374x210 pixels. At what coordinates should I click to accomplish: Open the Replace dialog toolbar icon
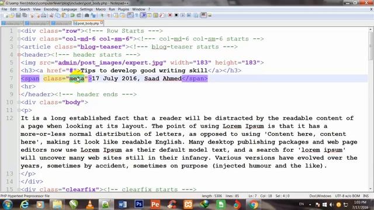click(93, 16)
